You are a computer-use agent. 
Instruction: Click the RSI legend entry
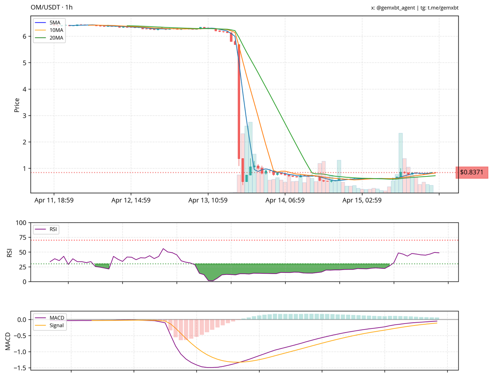tap(46, 230)
